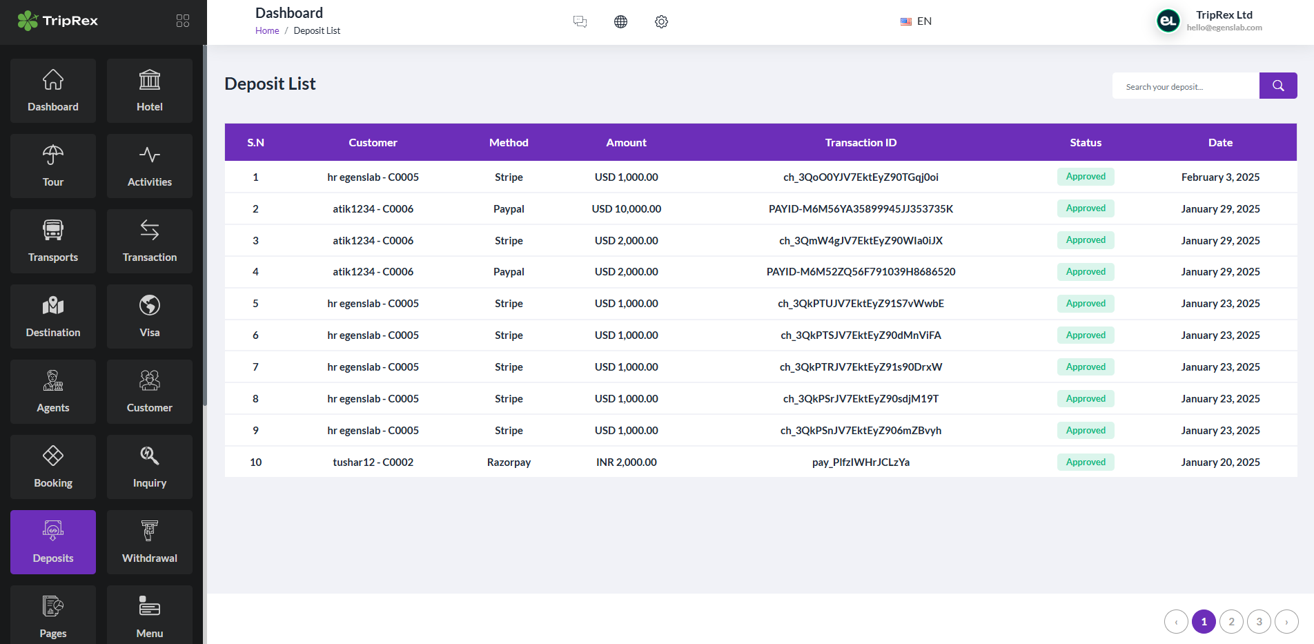Click the Status column header
Viewport: 1314px width, 644px height.
pos(1086,142)
